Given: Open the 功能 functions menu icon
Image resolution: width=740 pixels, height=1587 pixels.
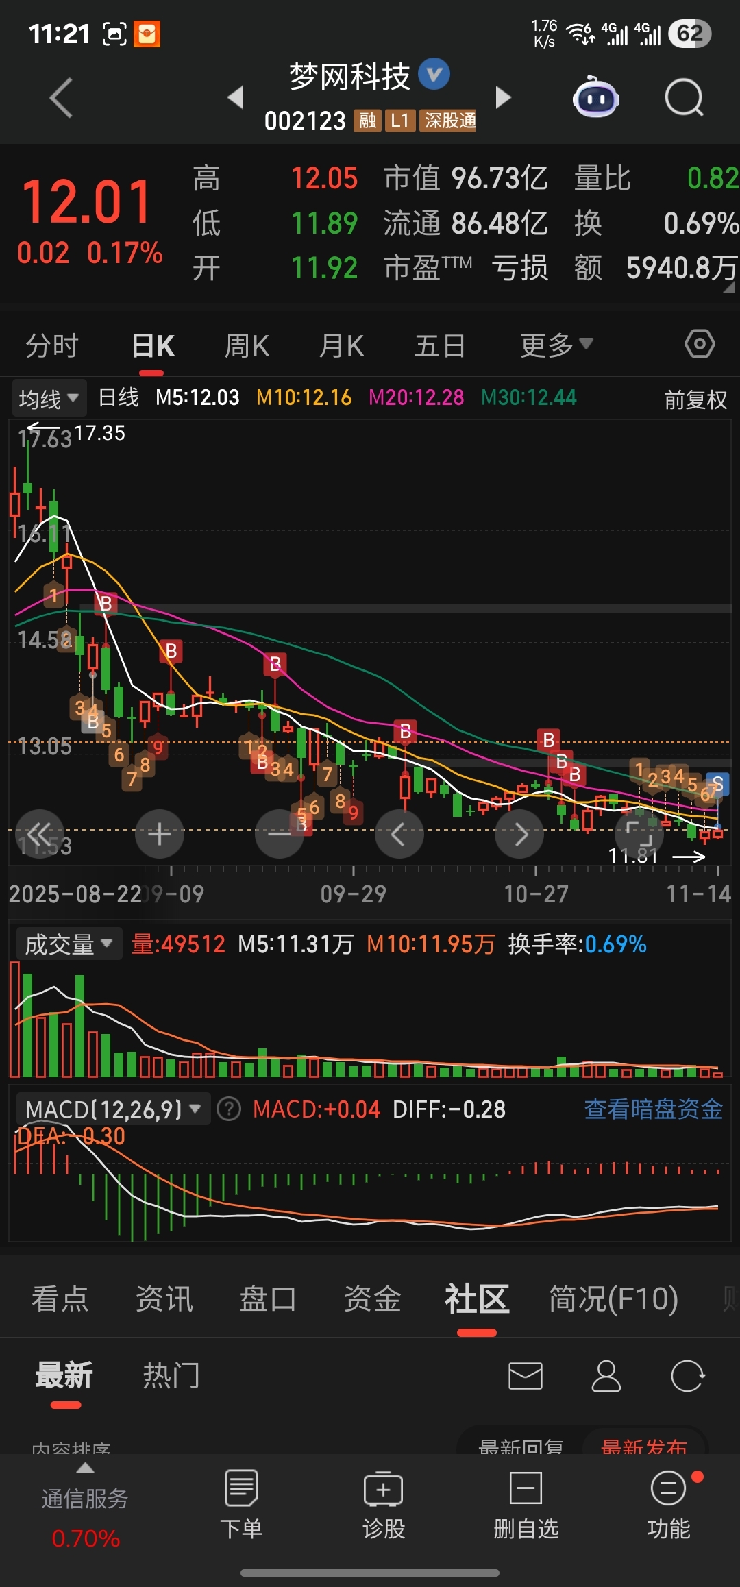Looking at the screenshot, I should (x=668, y=1488).
